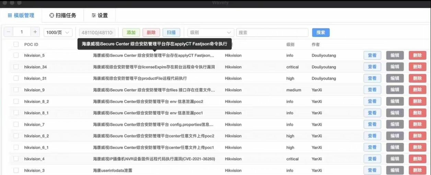Check the box for hikvision_8_1
The height and width of the screenshot is (175, 431).
pyautogui.click(x=16, y=113)
